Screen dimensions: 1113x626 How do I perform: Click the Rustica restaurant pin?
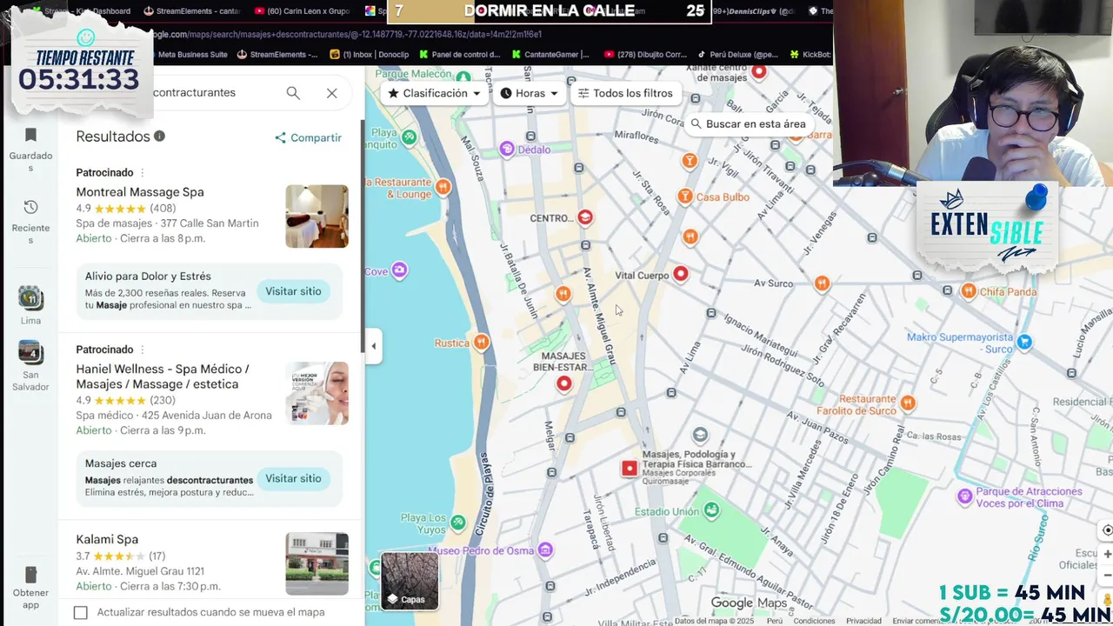pos(482,343)
